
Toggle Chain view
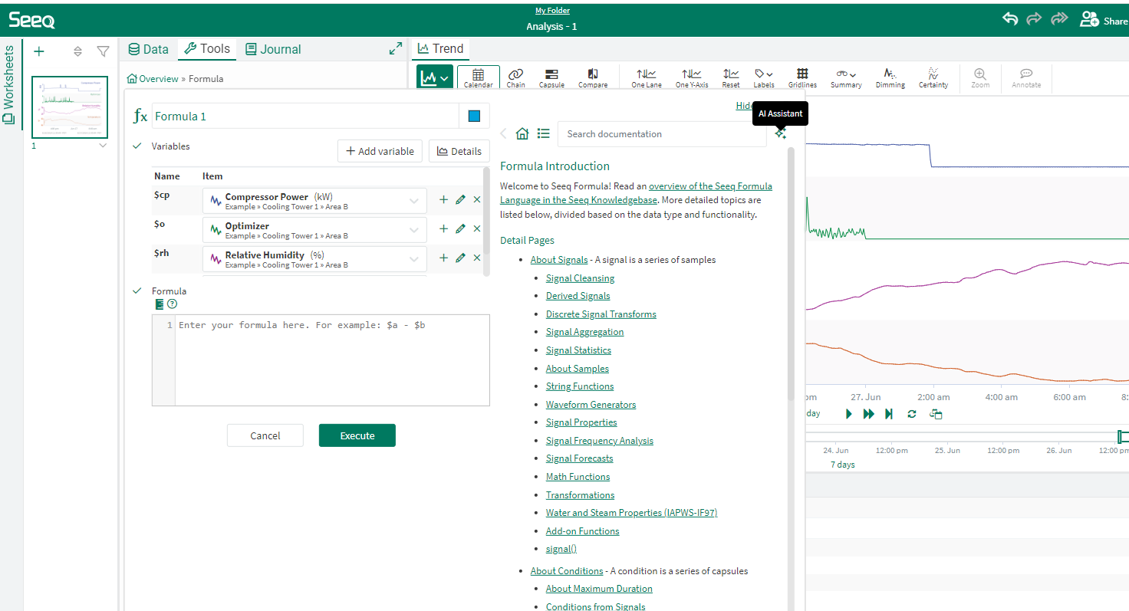point(516,77)
